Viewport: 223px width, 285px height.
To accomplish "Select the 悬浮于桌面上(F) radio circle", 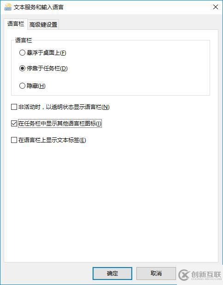I will click(22, 53).
